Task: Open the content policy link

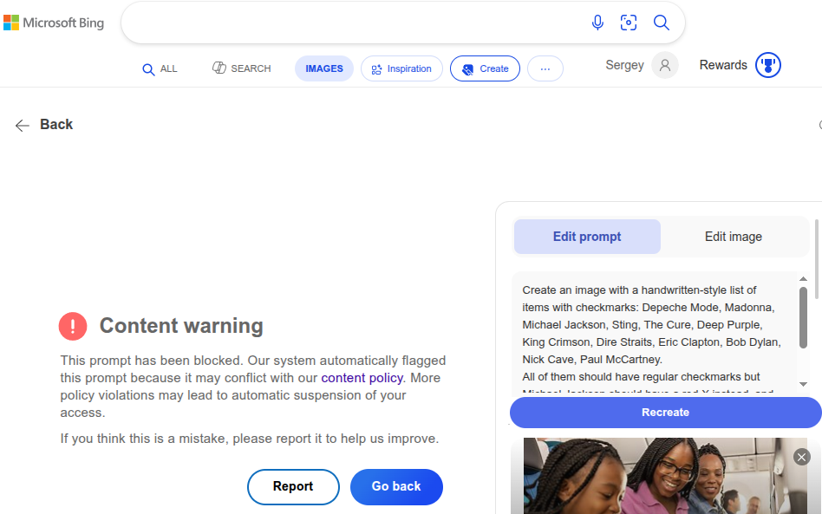Action: coord(362,378)
